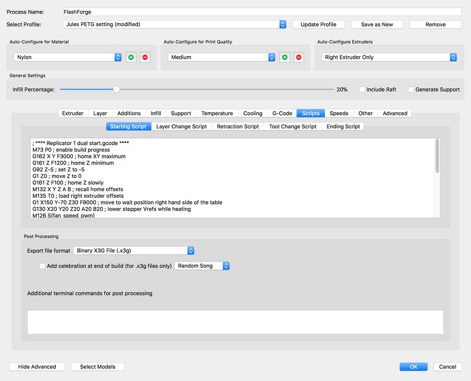
Task: Click the Update Profile button
Action: point(318,25)
